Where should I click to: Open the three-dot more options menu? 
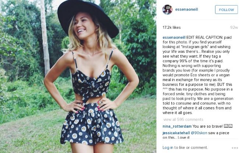235,147
